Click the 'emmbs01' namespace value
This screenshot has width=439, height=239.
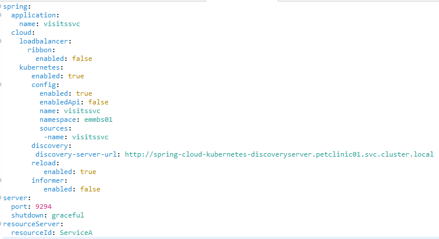(x=98, y=119)
